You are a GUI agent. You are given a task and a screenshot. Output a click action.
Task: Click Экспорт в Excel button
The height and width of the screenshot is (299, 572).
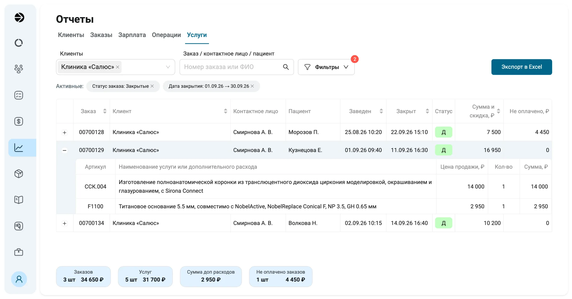point(522,67)
